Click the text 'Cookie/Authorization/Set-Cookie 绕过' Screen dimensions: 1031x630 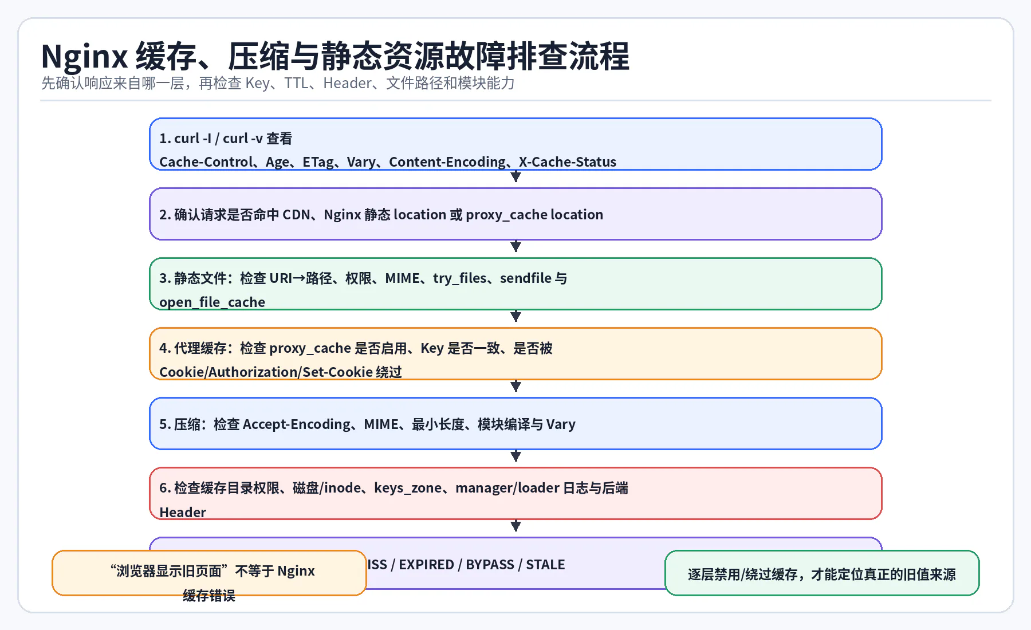point(281,372)
